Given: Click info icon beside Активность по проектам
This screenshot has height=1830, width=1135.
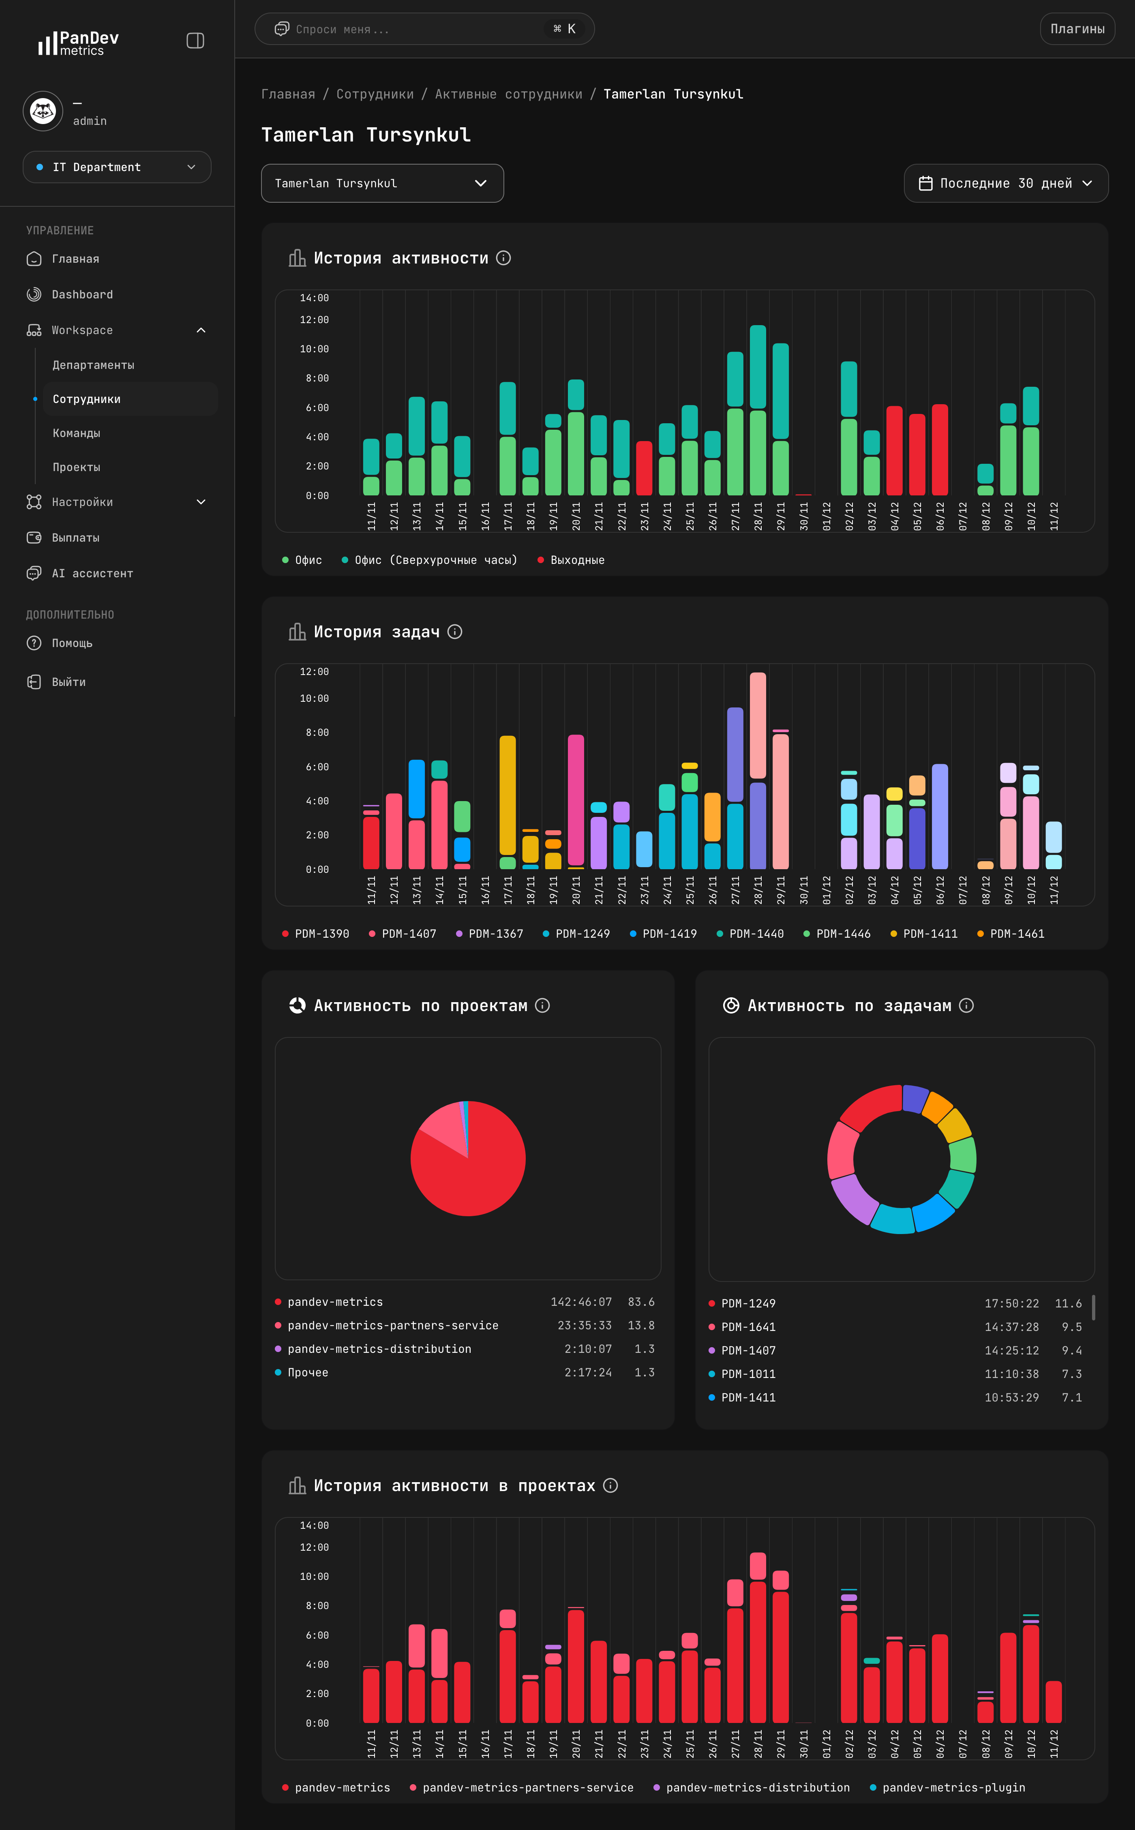Looking at the screenshot, I should [x=543, y=1006].
